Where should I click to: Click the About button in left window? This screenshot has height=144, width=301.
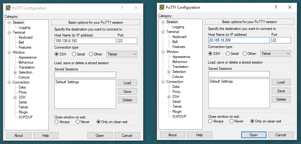coord(19,136)
